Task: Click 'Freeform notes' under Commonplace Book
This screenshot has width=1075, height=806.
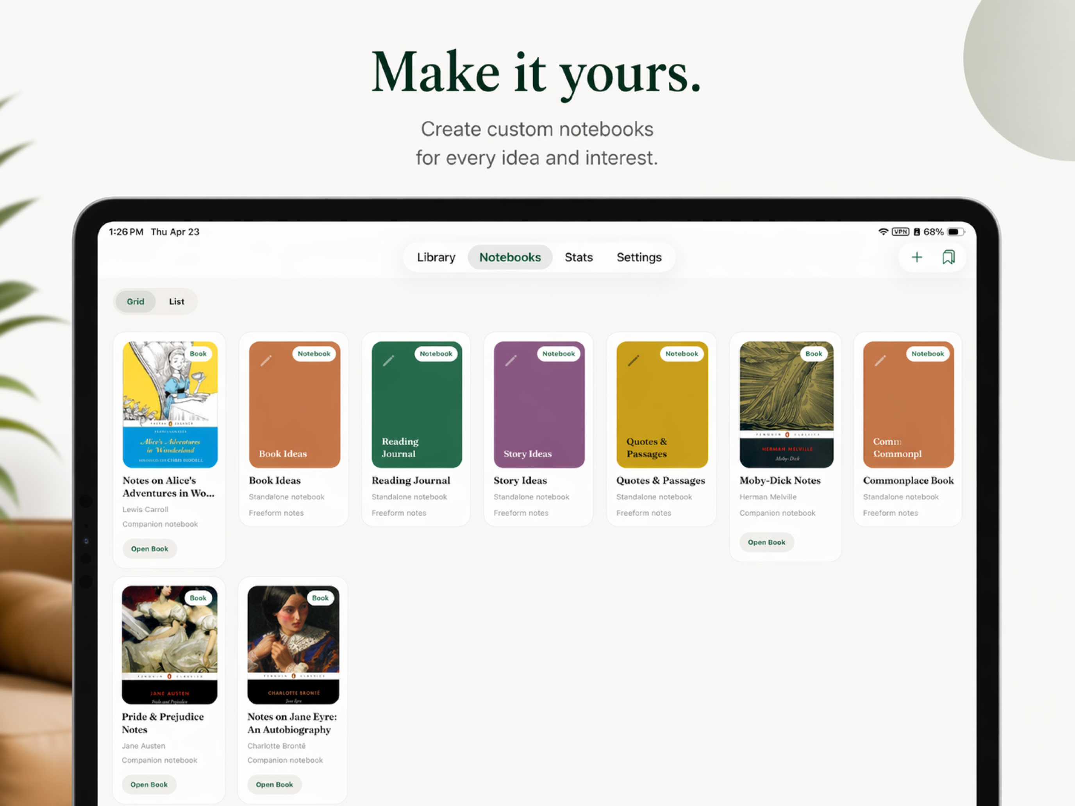Action: pyautogui.click(x=890, y=513)
